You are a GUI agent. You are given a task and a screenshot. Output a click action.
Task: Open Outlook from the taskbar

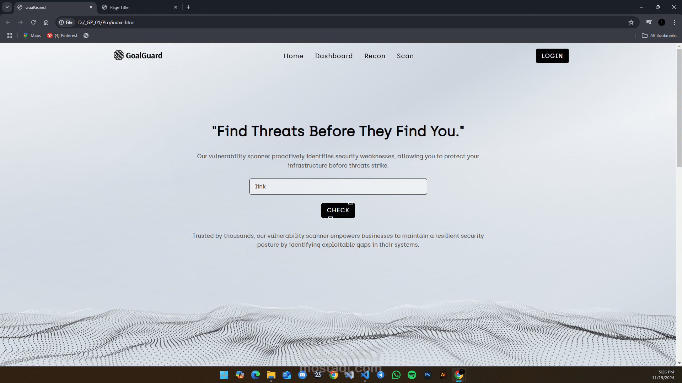click(287, 375)
